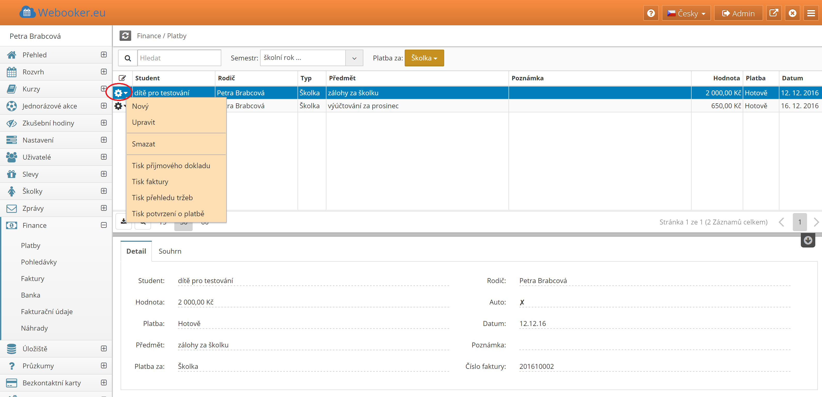The image size is (822, 397).
Task: Click the edit column icon in the table header
Action: click(122, 78)
